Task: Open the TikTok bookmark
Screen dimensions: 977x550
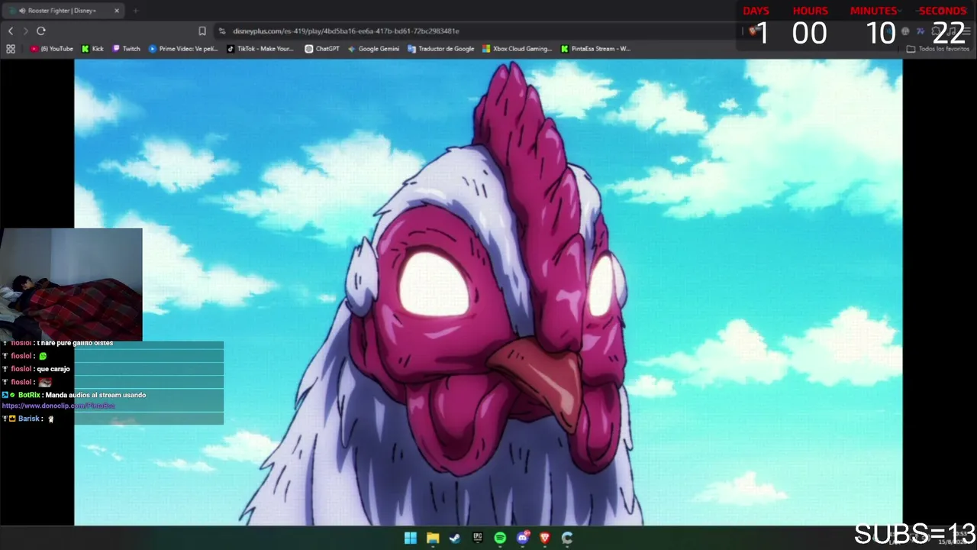Action: tap(260, 48)
